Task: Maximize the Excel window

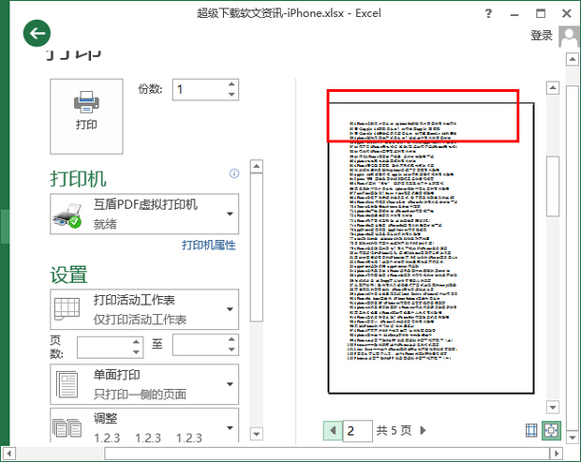Action: [x=541, y=14]
